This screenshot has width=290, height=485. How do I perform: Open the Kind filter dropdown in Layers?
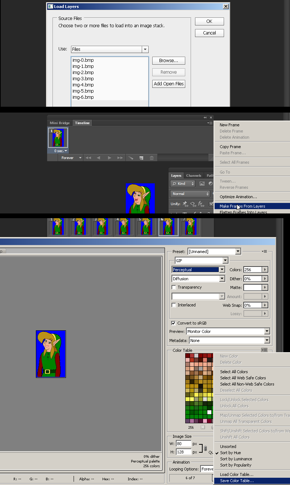point(183,184)
